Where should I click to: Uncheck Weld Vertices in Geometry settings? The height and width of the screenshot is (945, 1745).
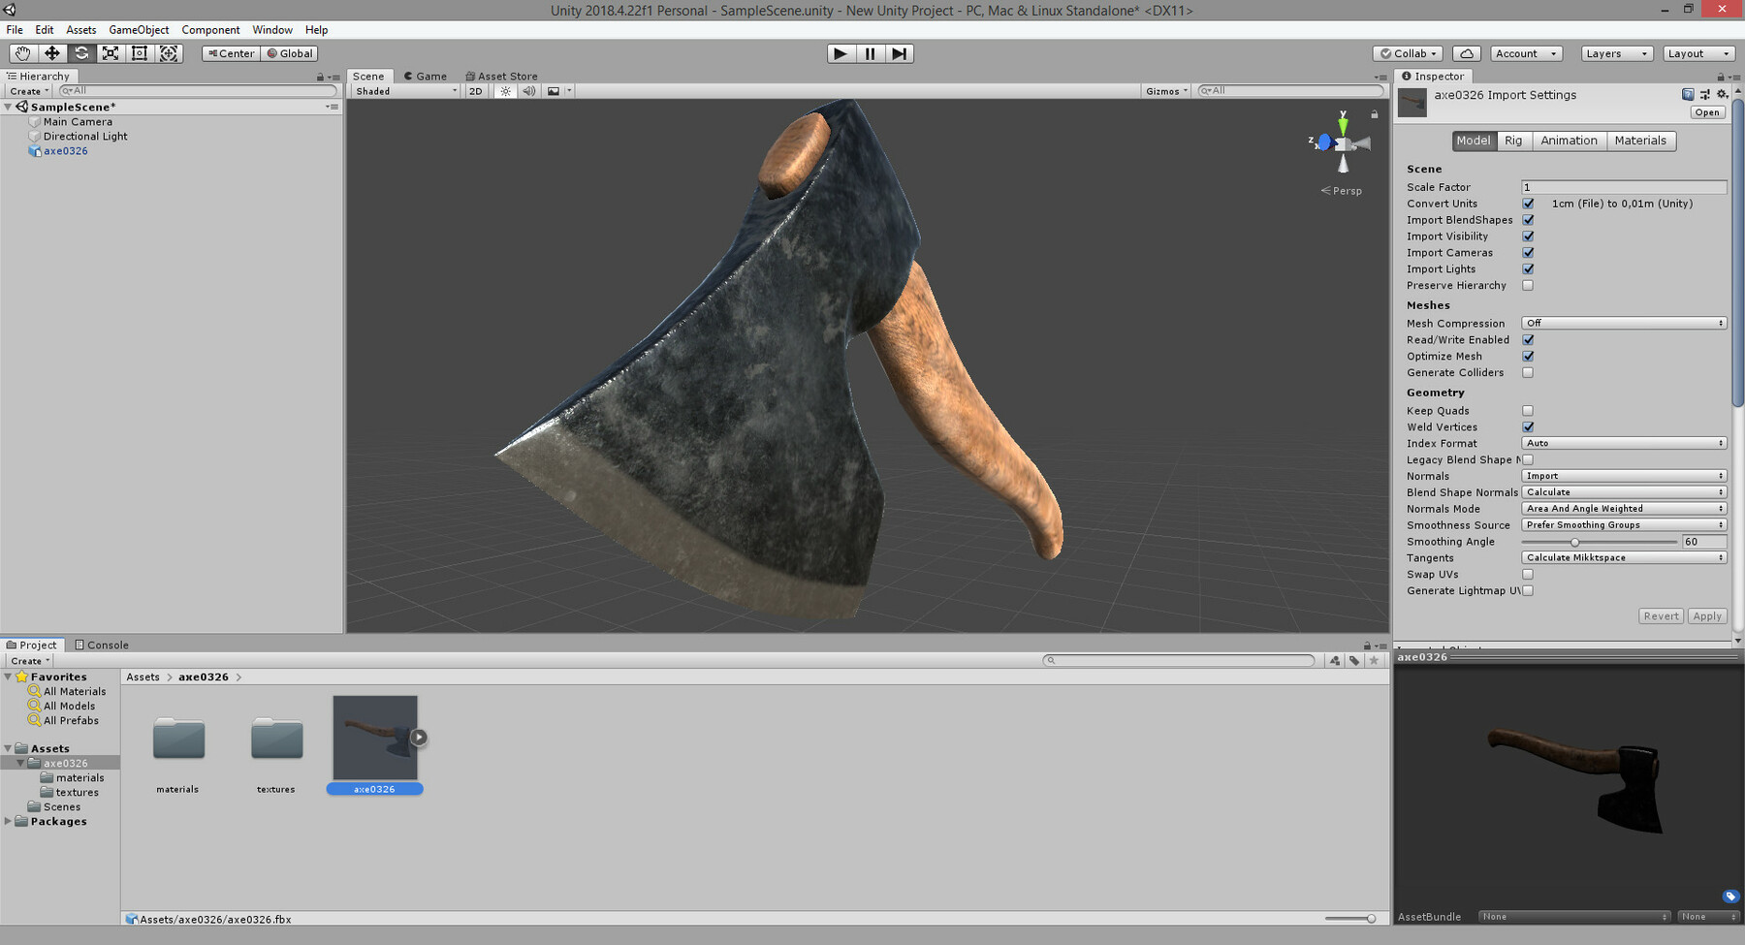tap(1528, 426)
